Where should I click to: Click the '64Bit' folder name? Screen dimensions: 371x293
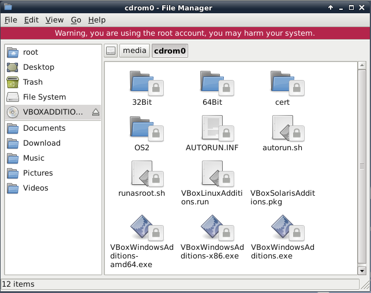(x=212, y=102)
